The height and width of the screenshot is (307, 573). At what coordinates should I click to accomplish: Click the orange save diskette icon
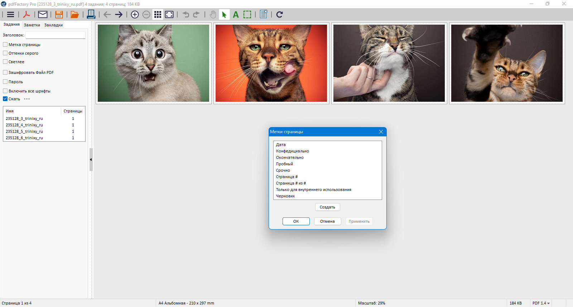[59, 15]
